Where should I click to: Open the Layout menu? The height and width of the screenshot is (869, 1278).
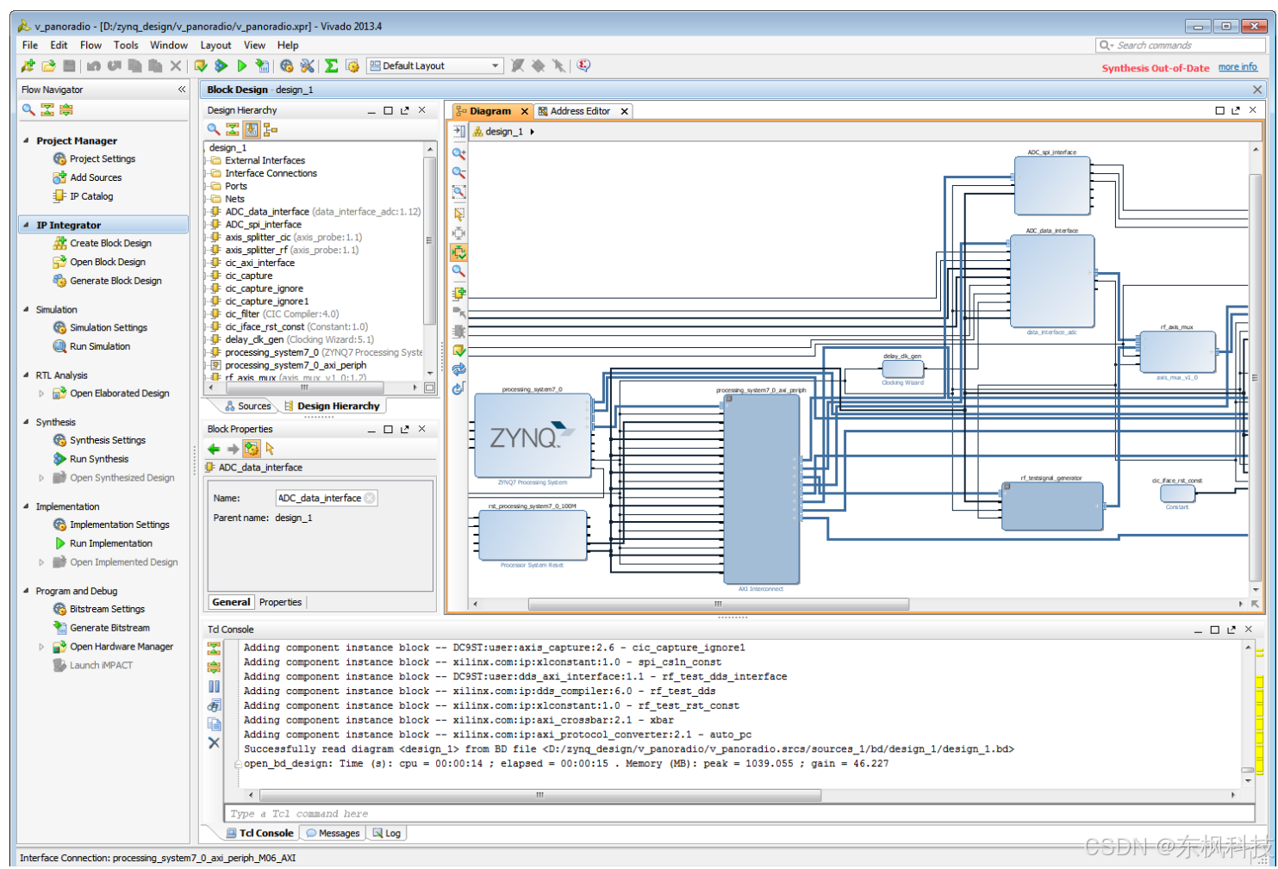pos(215,45)
